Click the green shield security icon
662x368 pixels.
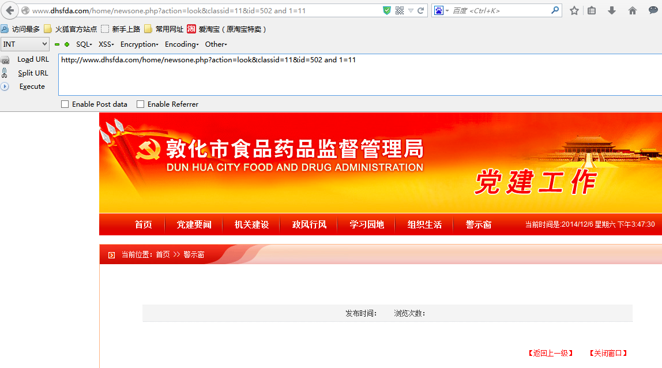tap(386, 10)
